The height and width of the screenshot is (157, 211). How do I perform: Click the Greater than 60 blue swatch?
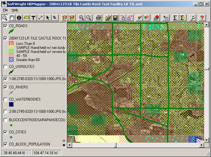tap(11, 60)
